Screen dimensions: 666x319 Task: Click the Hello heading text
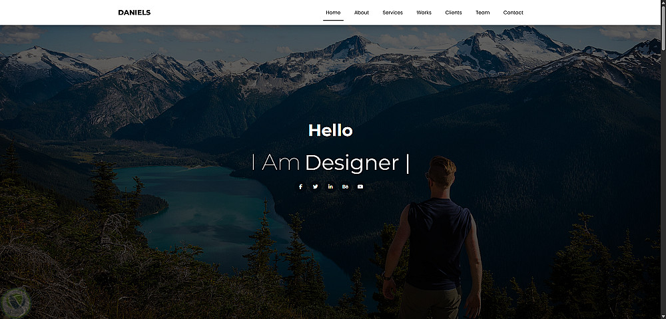pyautogui.click(x=330, y=131)
